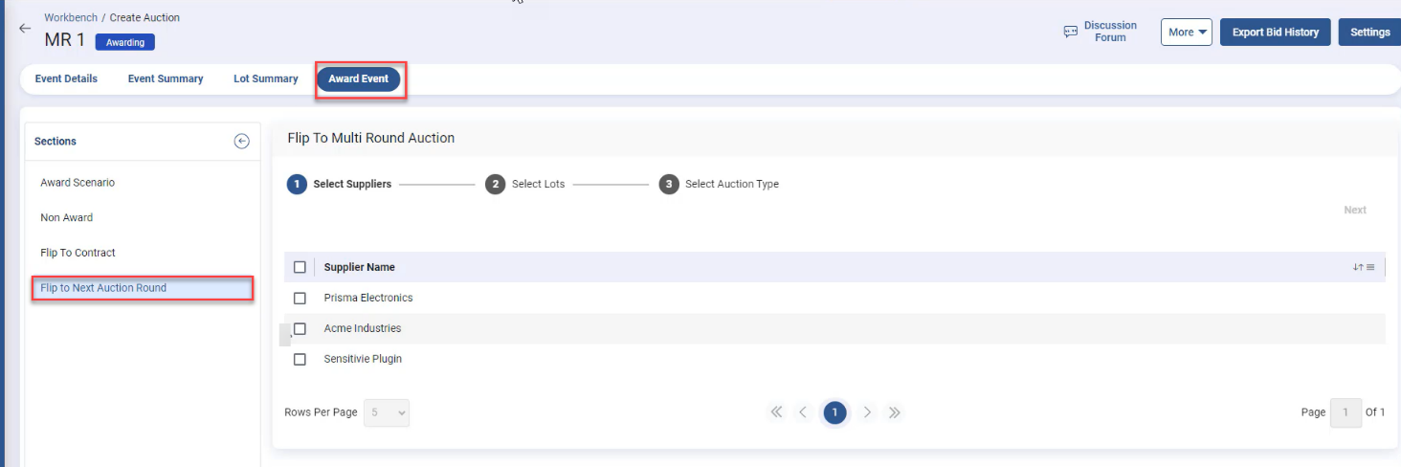The height and width of the screenshot is (467, 1401).
Task: Click the Export Bid History button
Action: pyautogui.click(x=1275, y=33)
